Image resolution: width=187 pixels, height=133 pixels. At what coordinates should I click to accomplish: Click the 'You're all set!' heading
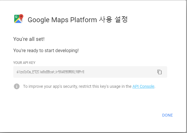[x=29, y=39]
